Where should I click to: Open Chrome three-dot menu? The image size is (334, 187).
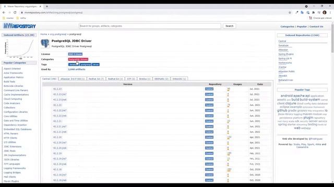point(330,12)
